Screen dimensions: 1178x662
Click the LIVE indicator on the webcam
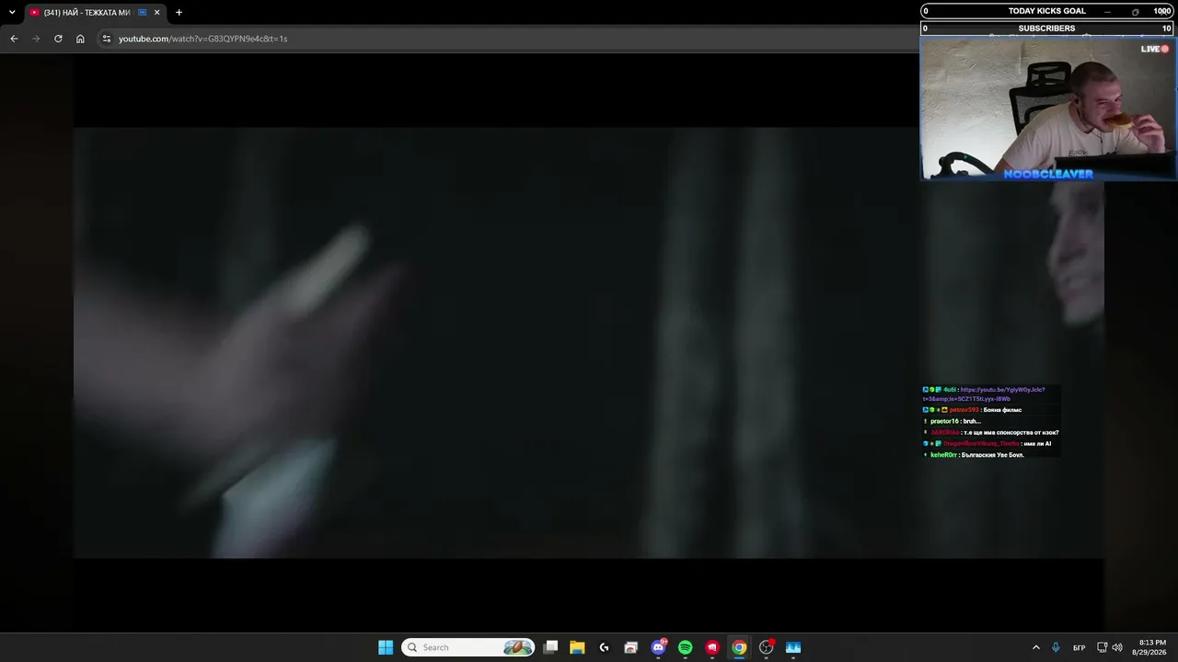[x=1155, y=49]
